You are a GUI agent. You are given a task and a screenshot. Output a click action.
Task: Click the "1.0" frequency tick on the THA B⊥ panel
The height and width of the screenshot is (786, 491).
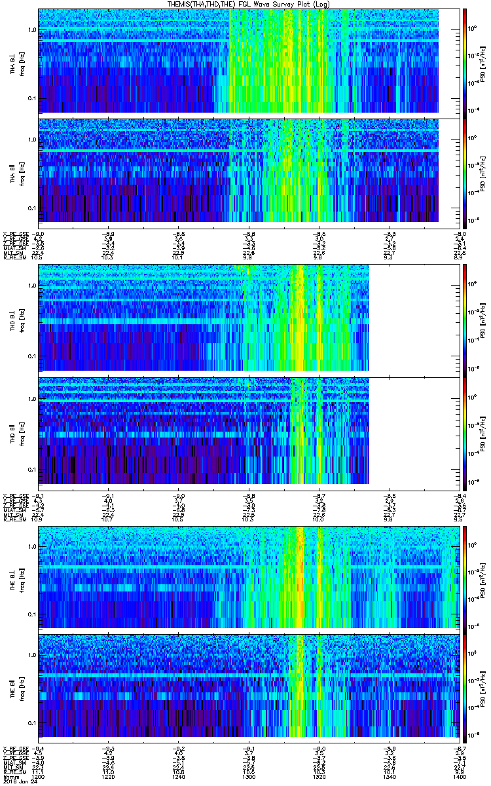coord(32,31)
